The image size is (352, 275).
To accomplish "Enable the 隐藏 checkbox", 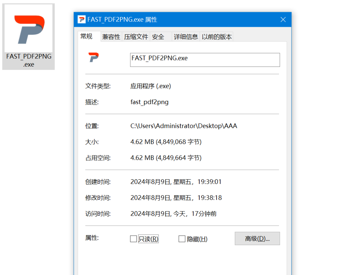I will click(182, 239).
